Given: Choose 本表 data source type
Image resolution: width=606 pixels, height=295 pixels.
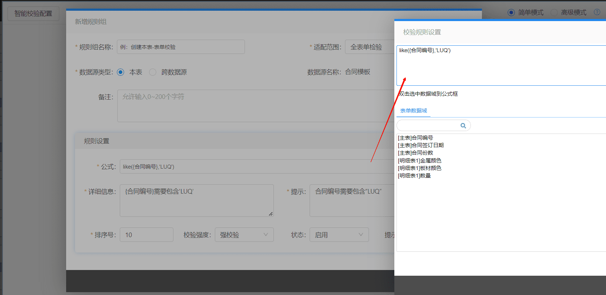Looking at the screenshot, I should point(120,72).
